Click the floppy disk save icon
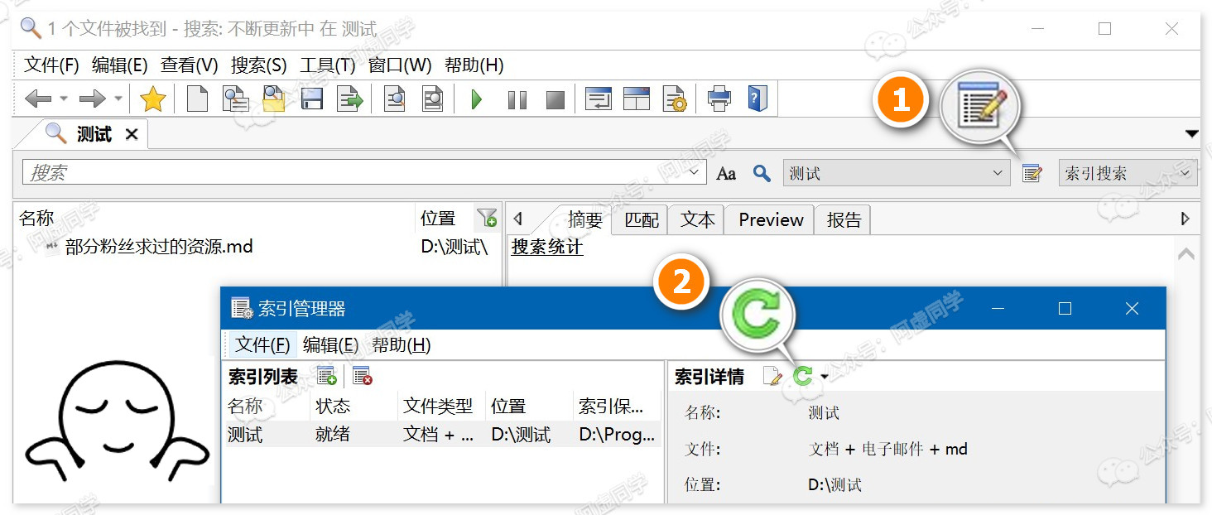Viewport: 1212px width, 515px height. [x=312, y=100]
